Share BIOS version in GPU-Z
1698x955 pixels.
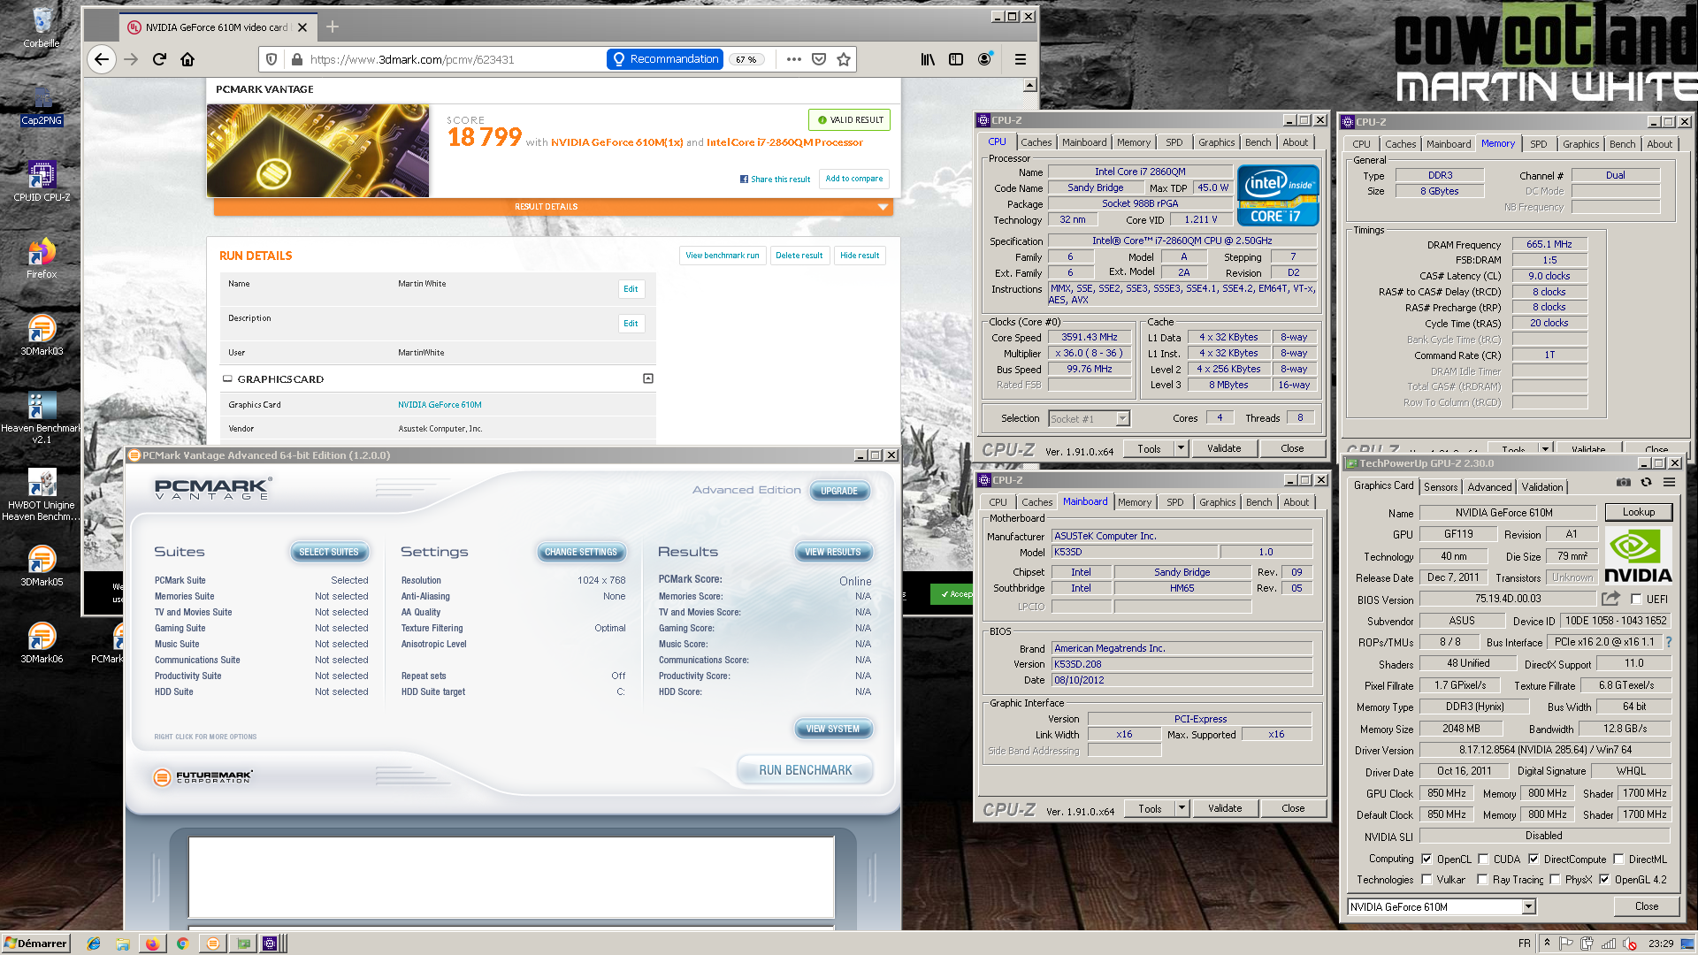[x=1610, y=599]
